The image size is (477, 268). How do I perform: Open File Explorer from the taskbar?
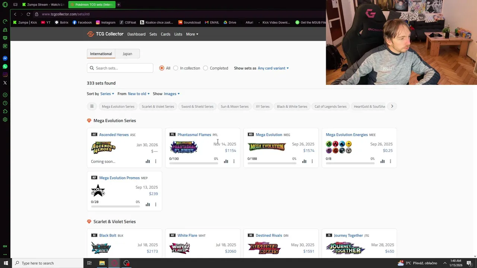[x=102, y=263]
